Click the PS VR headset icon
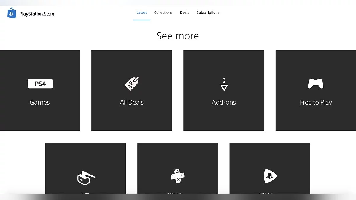 coord(86,177)
